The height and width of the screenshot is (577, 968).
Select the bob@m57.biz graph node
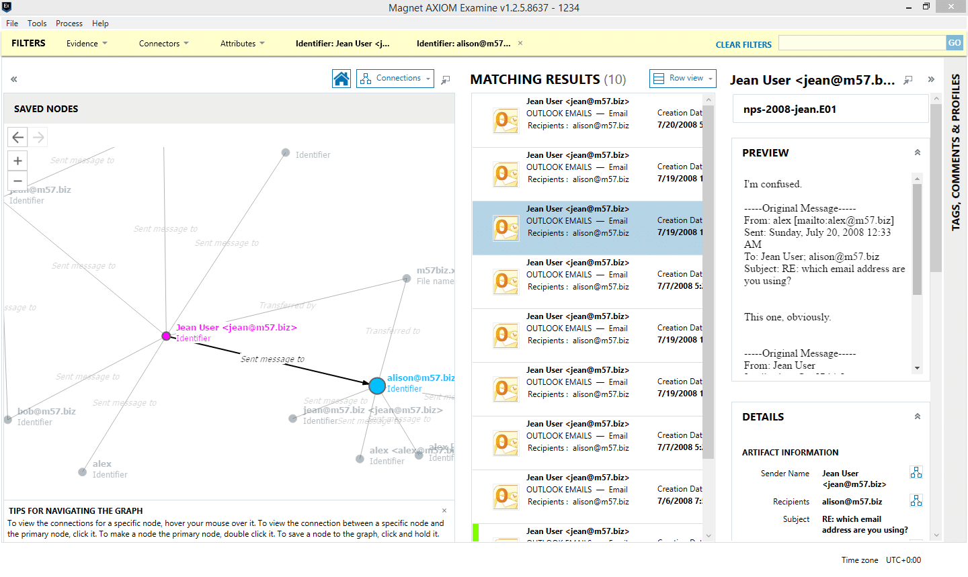pos(8,420)
